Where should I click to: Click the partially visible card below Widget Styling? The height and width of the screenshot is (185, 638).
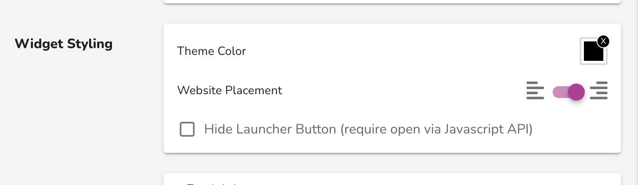[x=392, y=179]
